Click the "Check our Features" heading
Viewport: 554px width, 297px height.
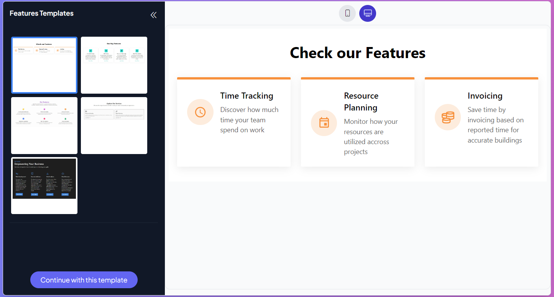pyautogui.click(x=357, y=53)
